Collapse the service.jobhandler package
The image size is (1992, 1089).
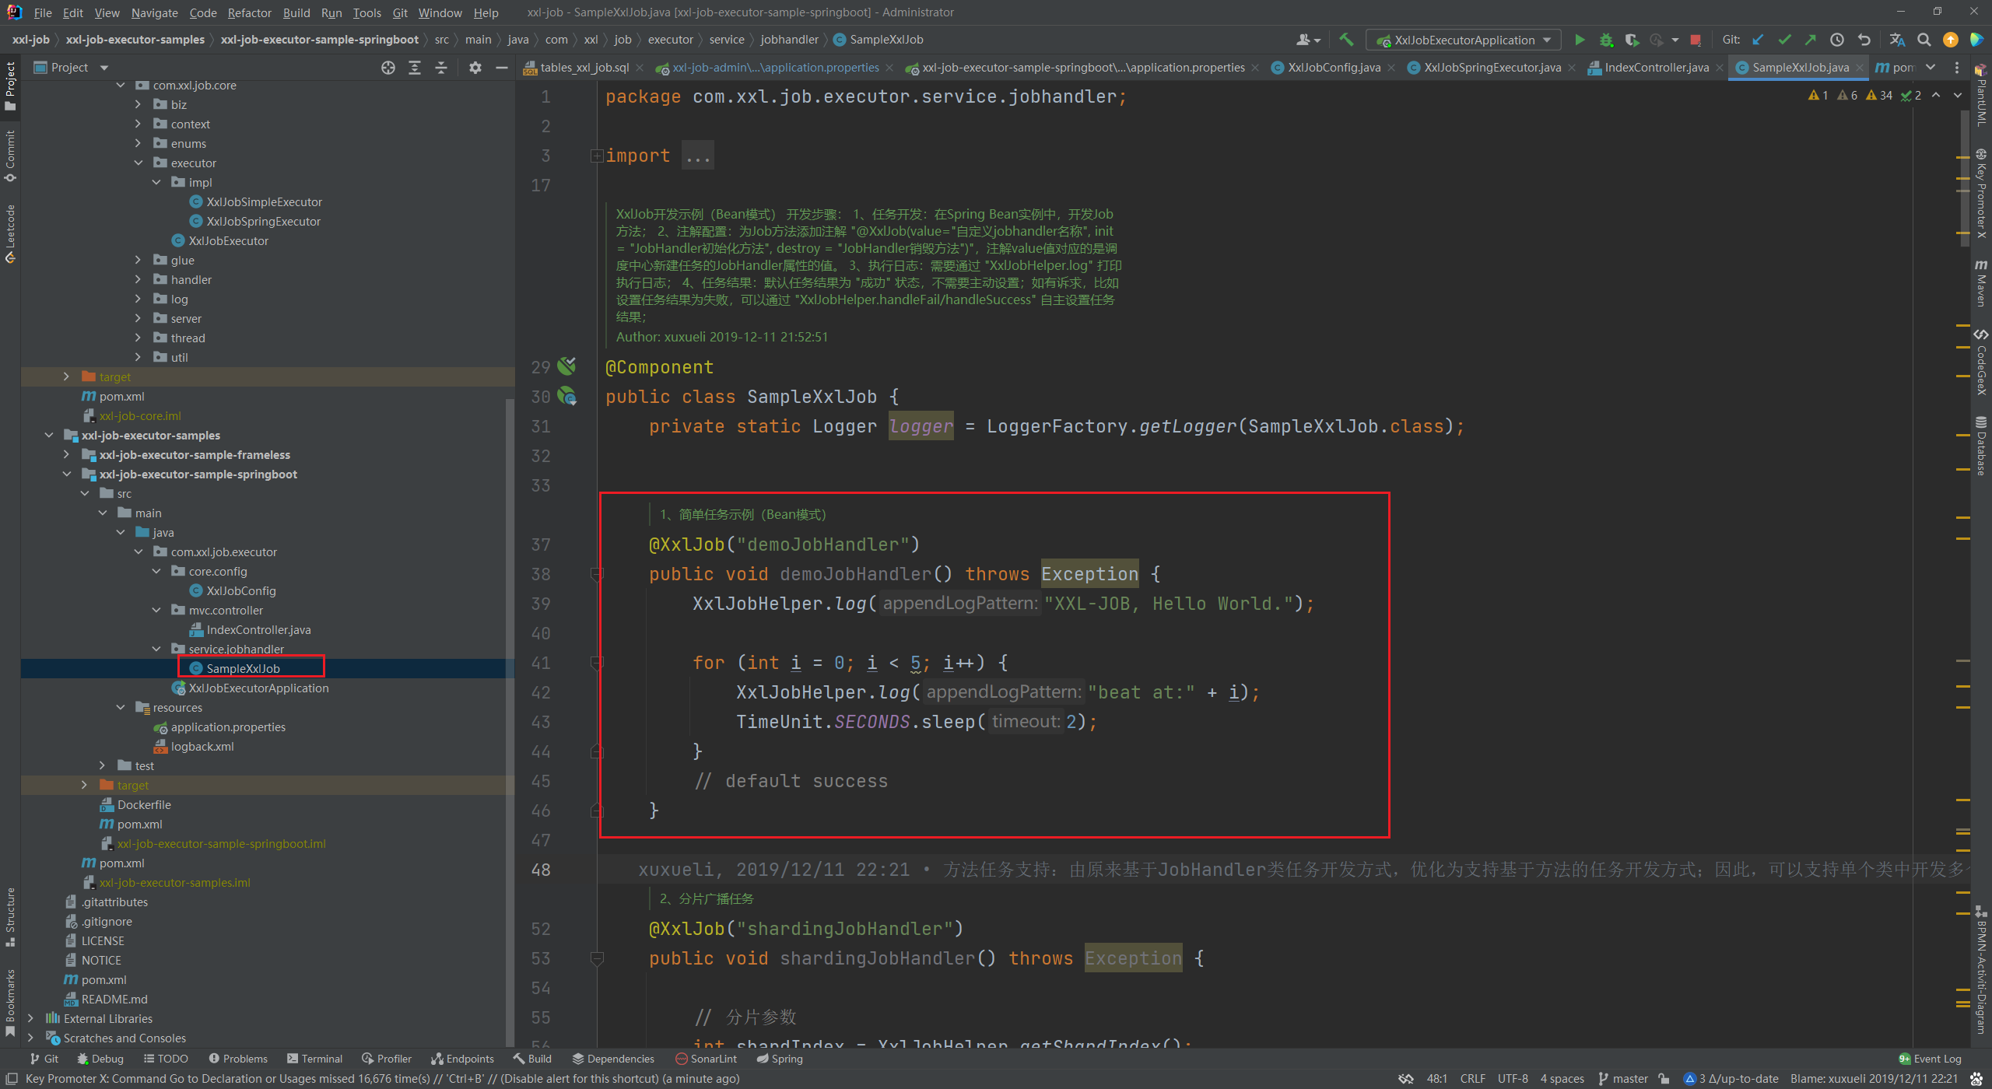coord(156,649)
